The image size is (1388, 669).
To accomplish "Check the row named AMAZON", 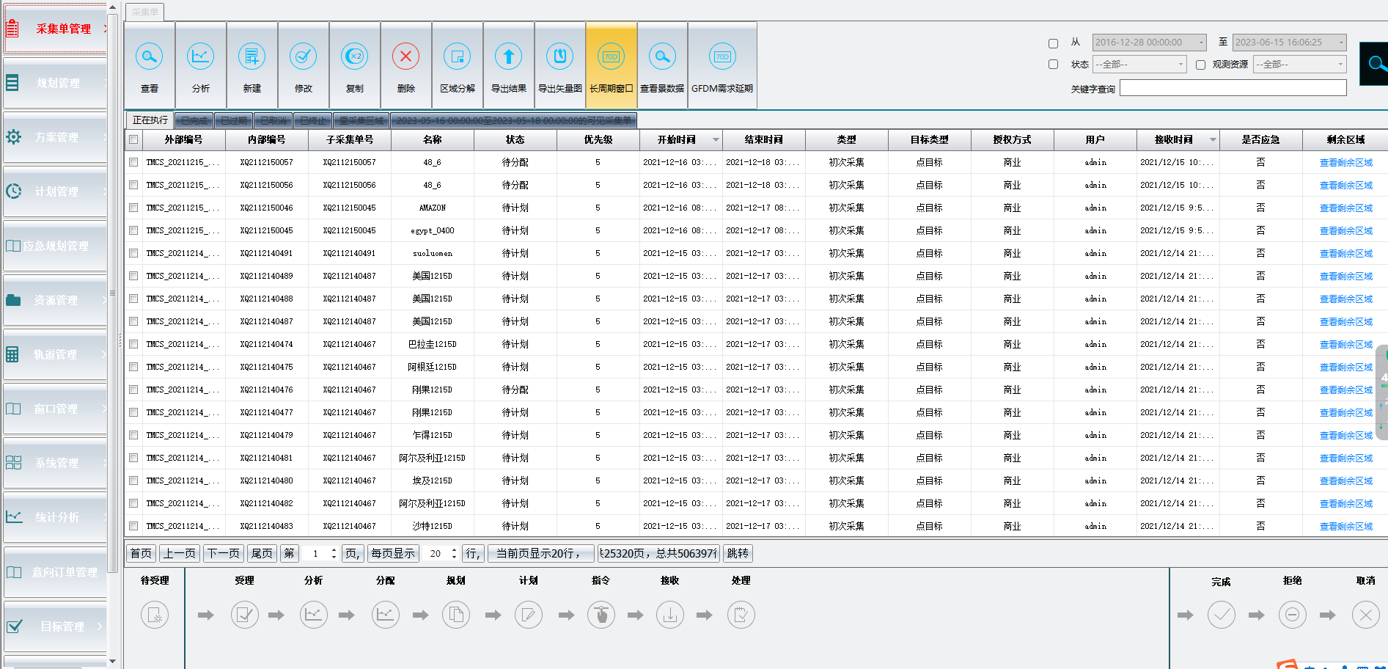I will (x=133, y=208).
